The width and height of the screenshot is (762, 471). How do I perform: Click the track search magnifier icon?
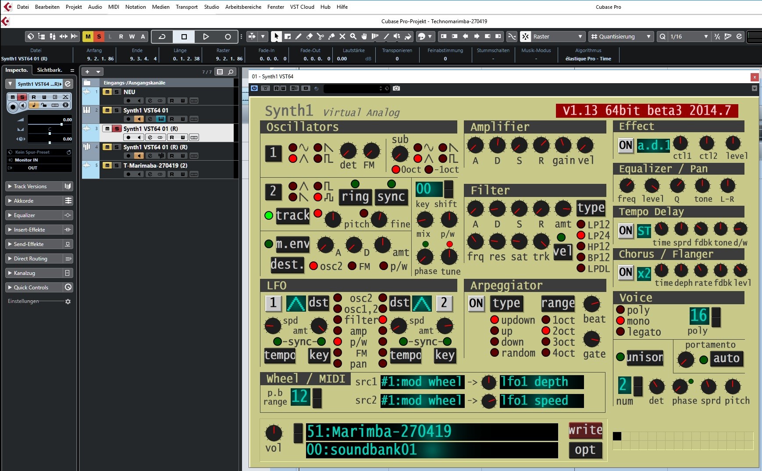231,72
